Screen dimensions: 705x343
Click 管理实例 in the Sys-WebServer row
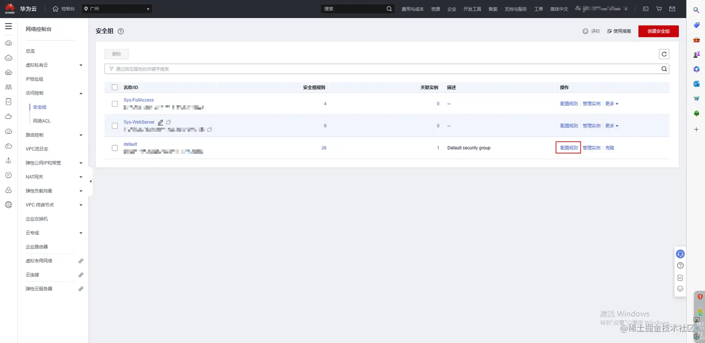[x=592, y=126]
